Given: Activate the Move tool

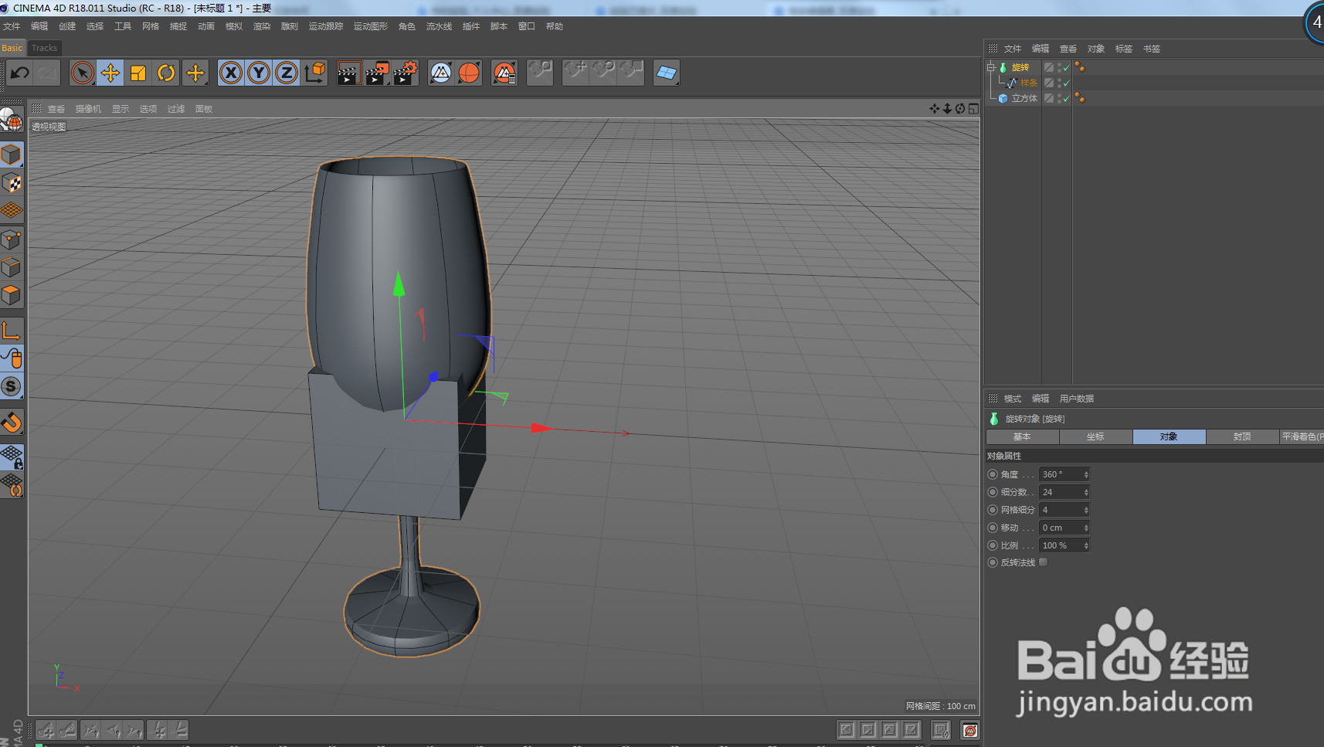Looking at the screenshot, I should coord(110,73).
